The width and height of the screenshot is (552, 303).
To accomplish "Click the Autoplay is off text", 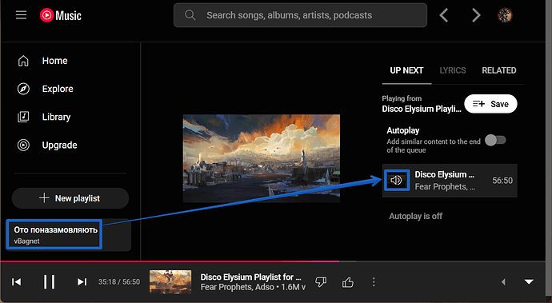I will coord(416,216).
